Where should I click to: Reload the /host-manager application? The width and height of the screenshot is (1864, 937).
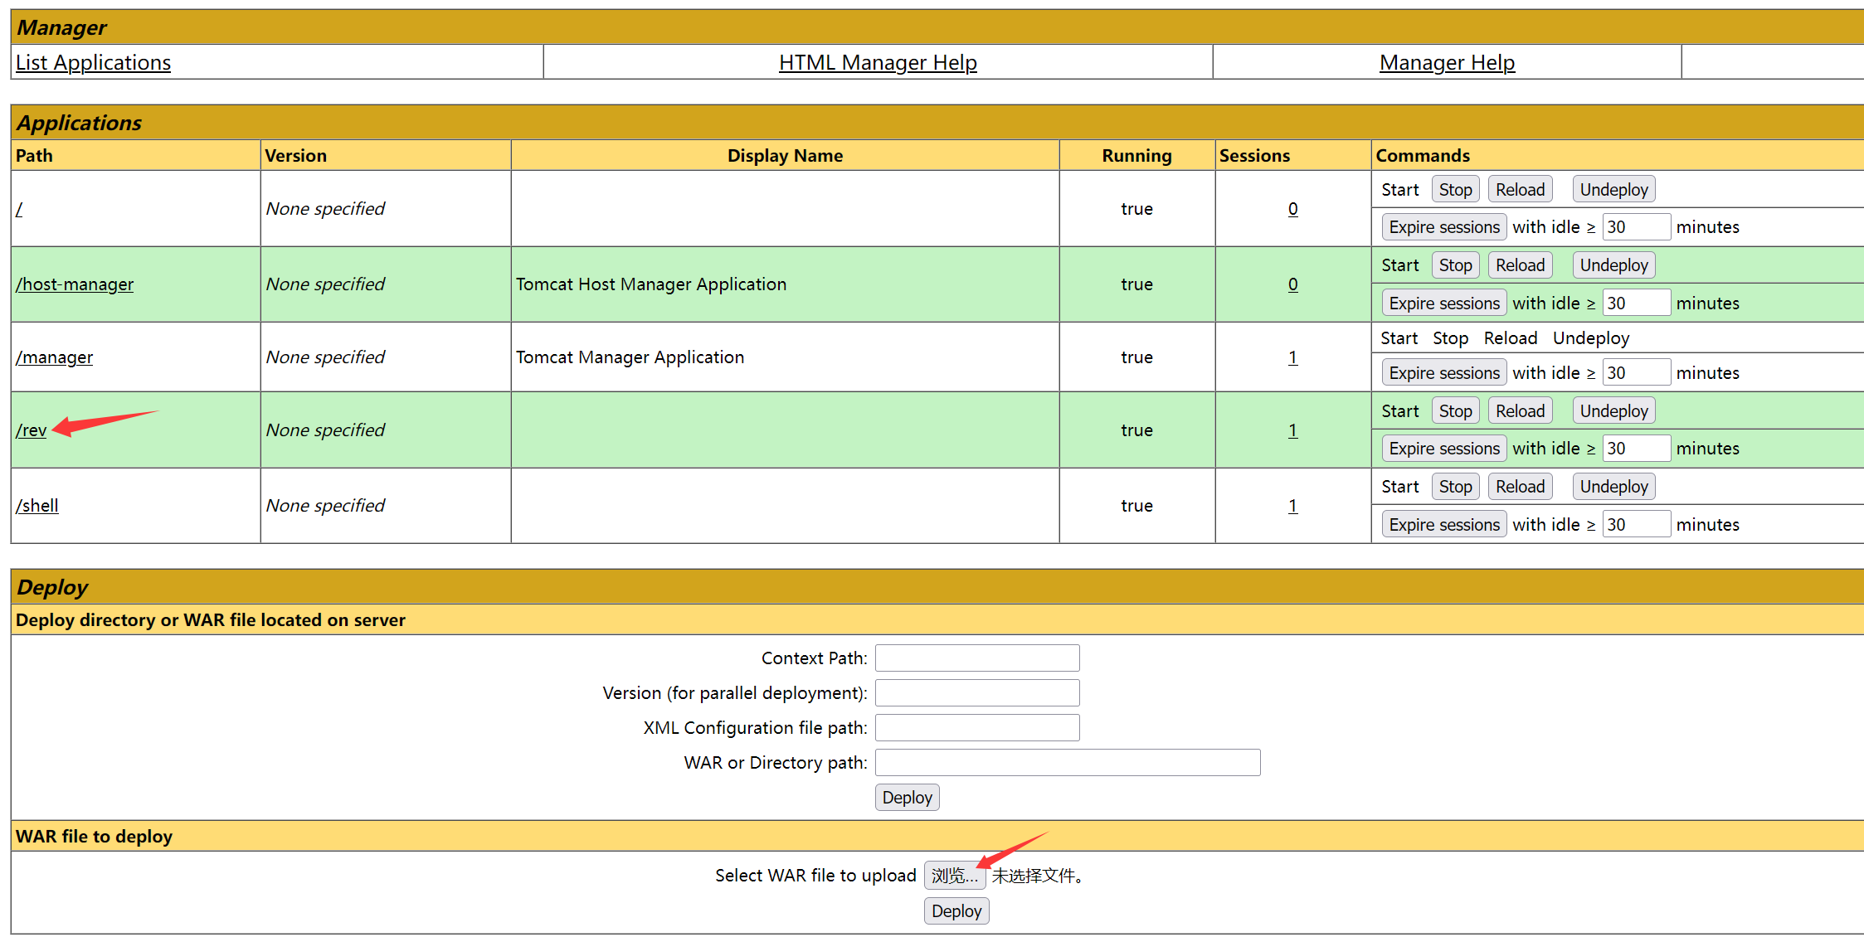coord(1520,265)
